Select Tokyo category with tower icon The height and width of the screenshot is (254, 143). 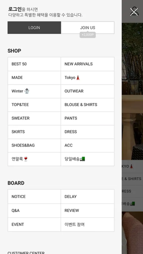(x=87, y=78)
